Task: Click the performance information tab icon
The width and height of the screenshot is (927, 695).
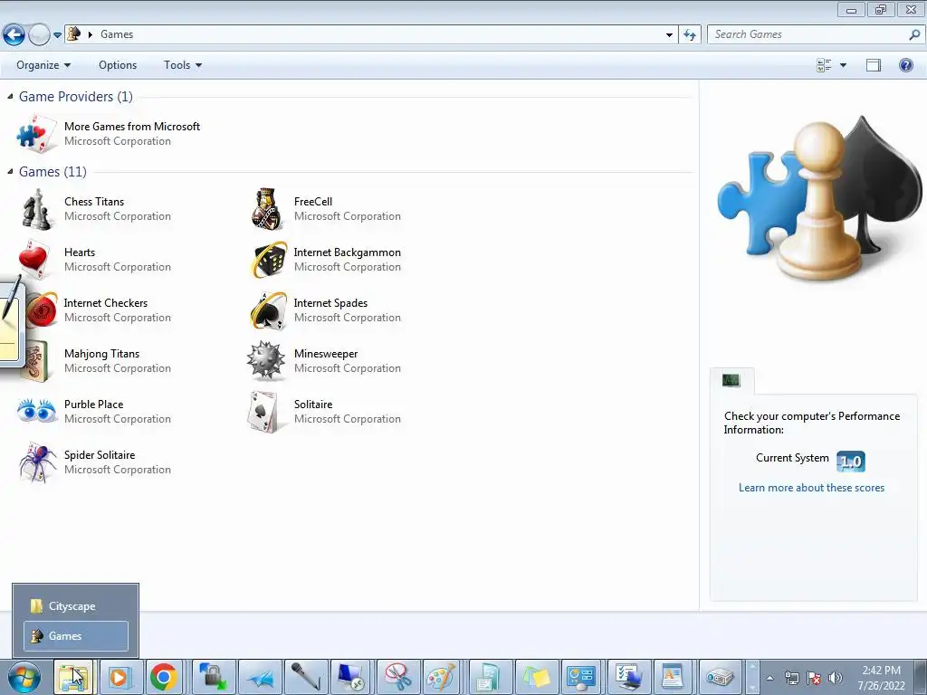Action: [x=731, y=381]
